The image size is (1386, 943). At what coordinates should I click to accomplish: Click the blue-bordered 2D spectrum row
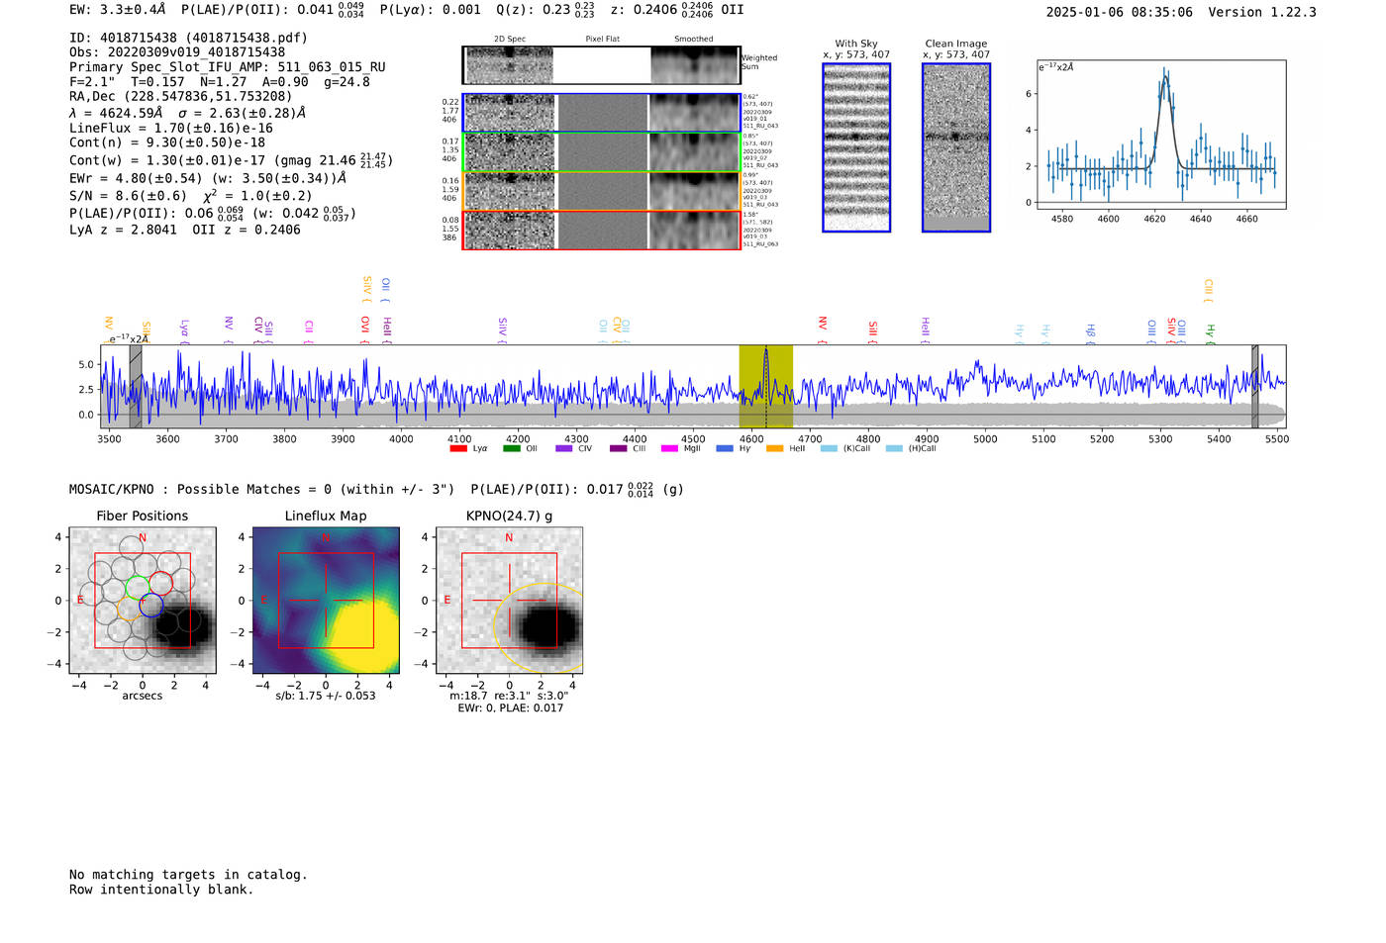pos(602,113)
